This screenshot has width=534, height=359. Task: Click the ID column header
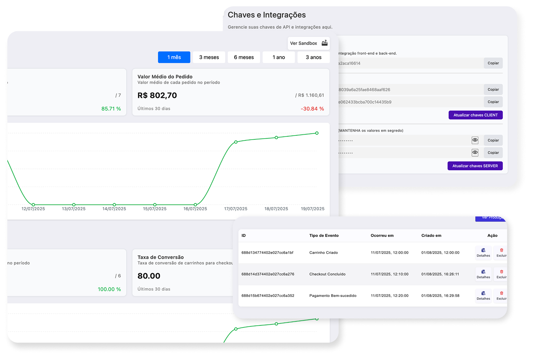244,235
